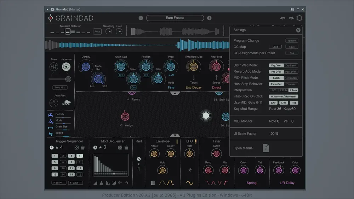The image size is (354, 199).
Task: Shift Mod Sequencer steps left
Action: pyautogui.click(x=120, y=183)
